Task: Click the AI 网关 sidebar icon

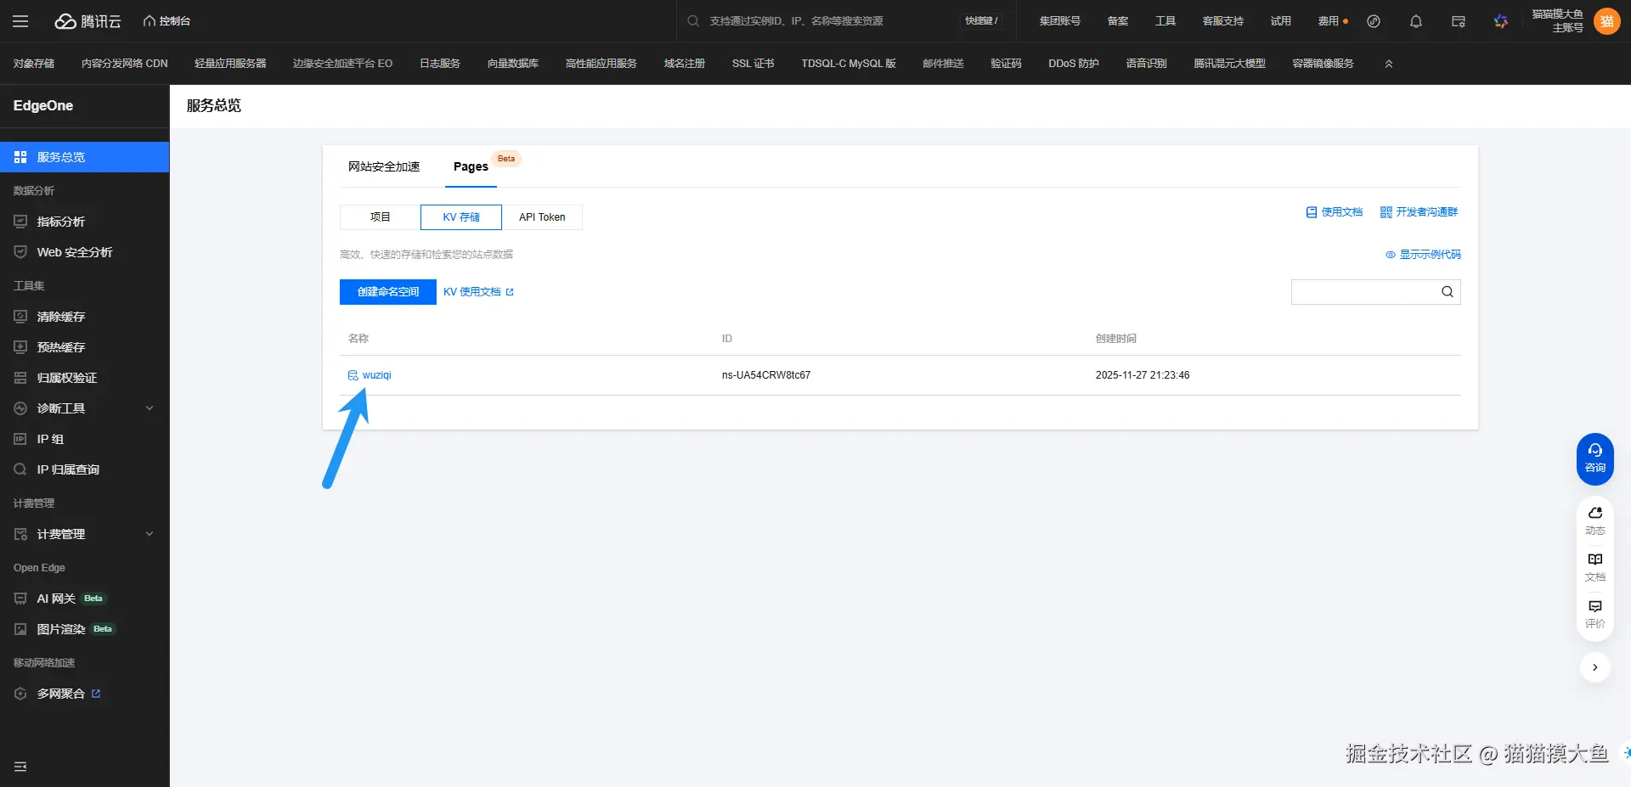Action: pos(20,599)
